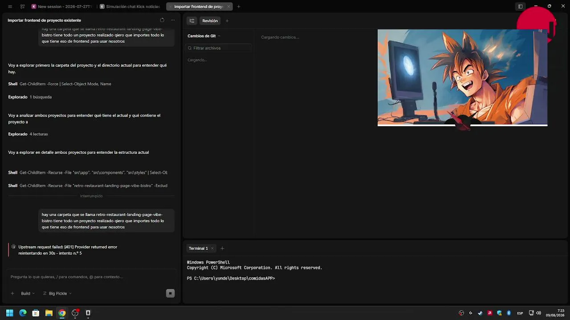The image size is (570, 320).
Task: Toggle the file tree panel icon
Action: coord(192,21)
